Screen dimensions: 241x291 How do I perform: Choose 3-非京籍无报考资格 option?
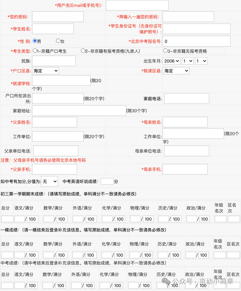[x=165, y=51]
